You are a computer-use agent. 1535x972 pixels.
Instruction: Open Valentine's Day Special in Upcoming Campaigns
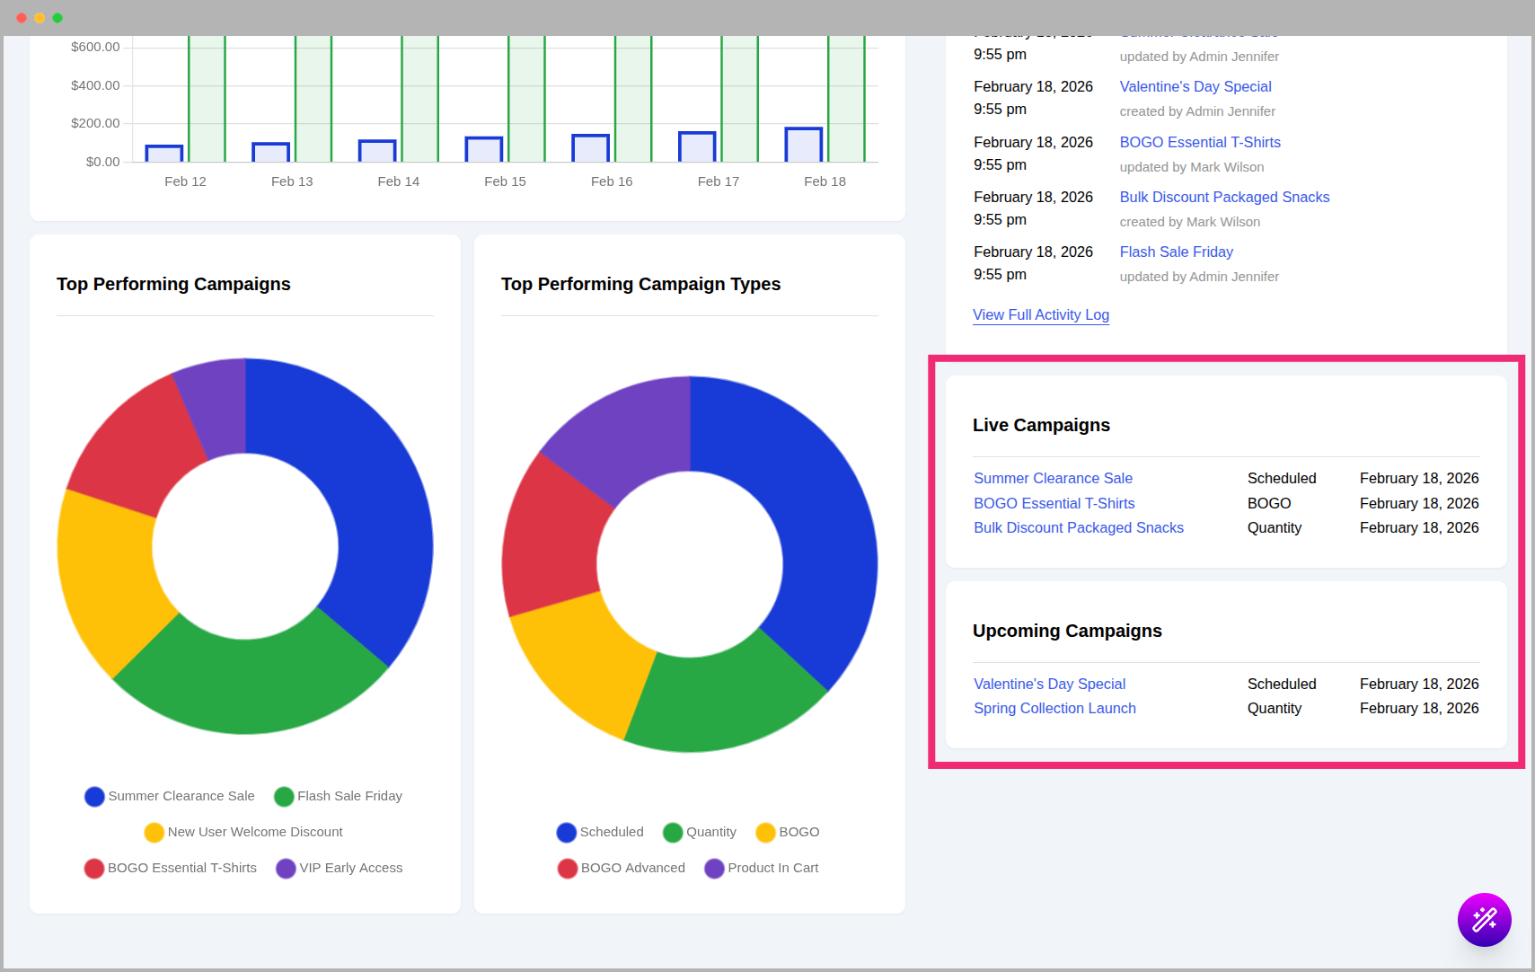tap(1049, 684)
